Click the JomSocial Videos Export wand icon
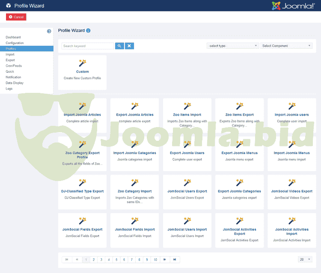 292,183
